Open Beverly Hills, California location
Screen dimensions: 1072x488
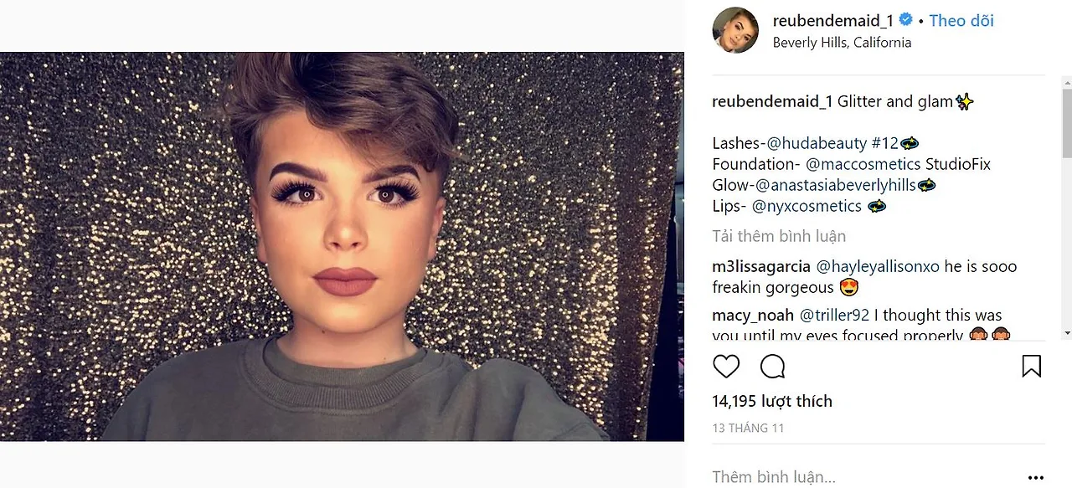pos(842,43)
